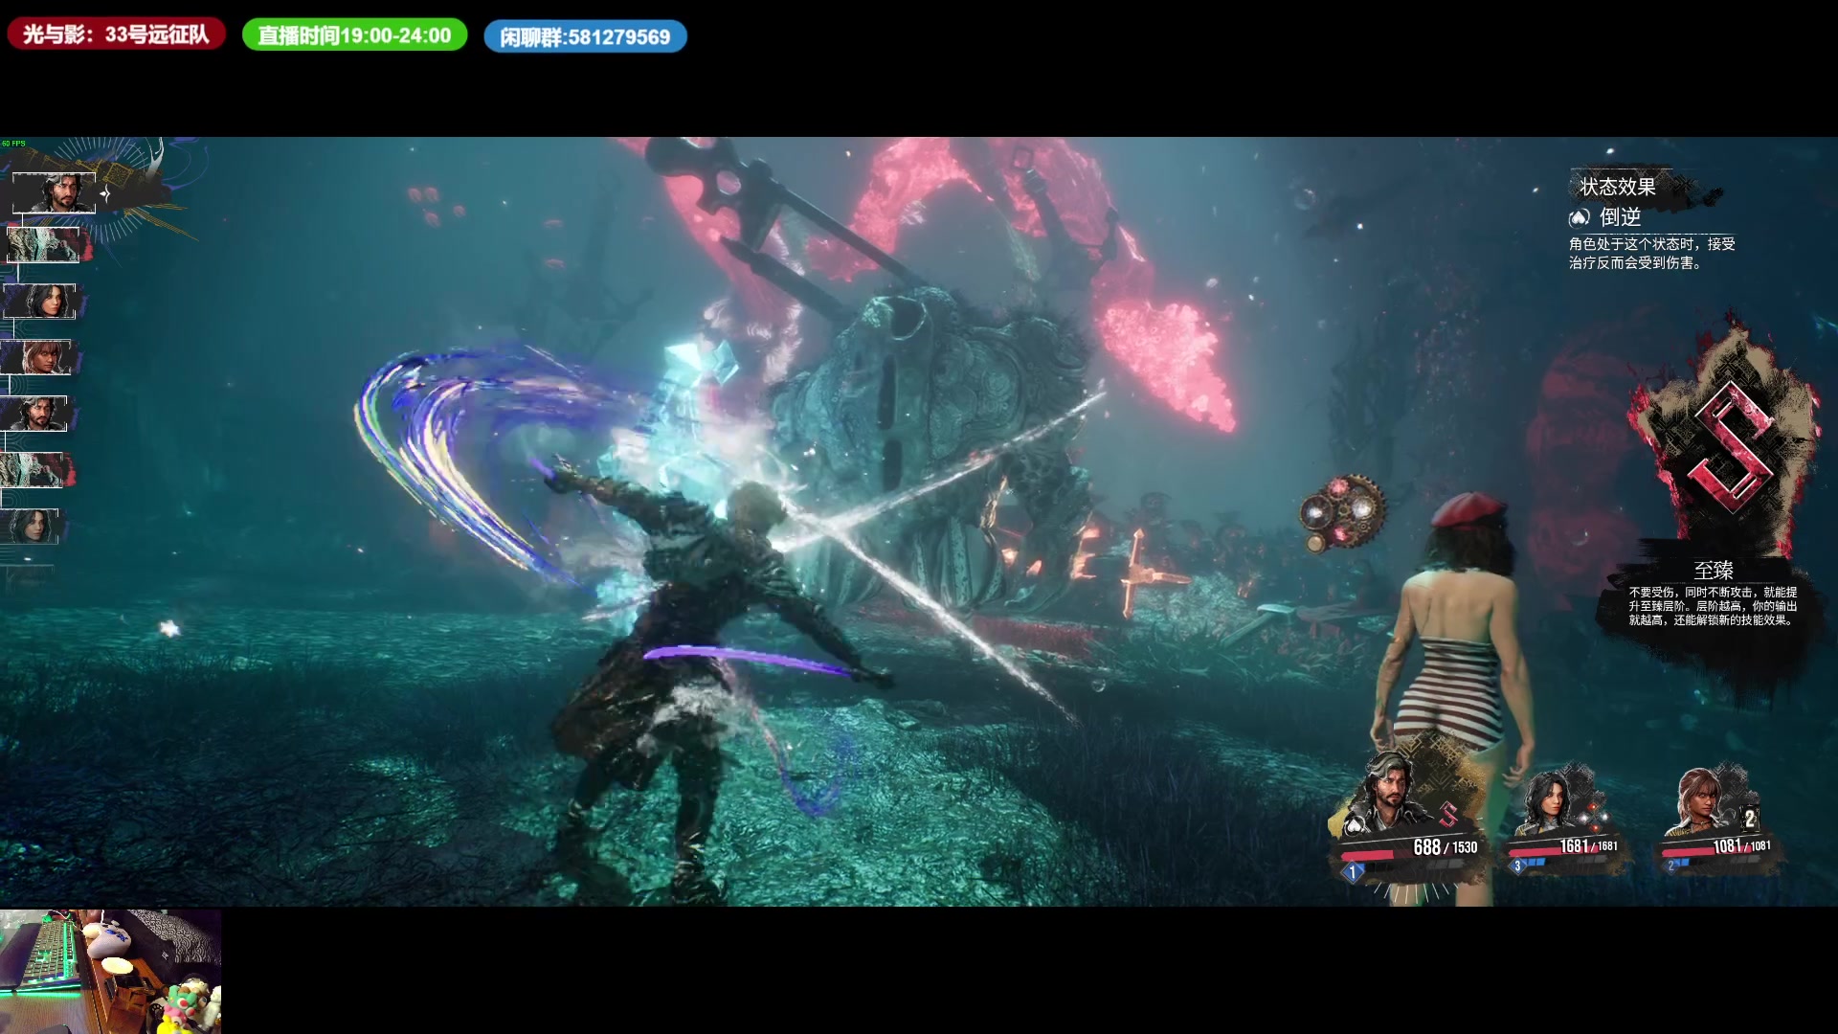Viewport: 1838px width, 1034px height.
Task: Click the small red S rank icon on party card
Action: [1448, 815]
